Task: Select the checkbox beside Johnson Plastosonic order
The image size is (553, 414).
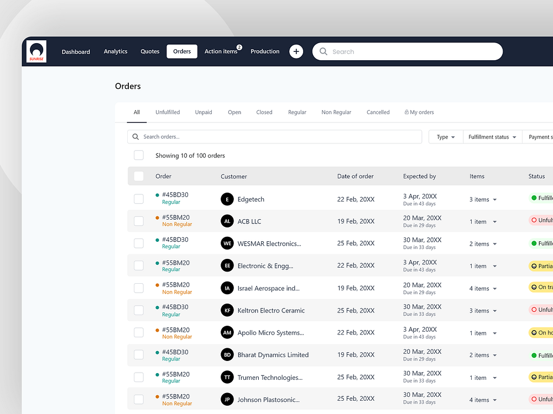Action: [x=139, y=399]
